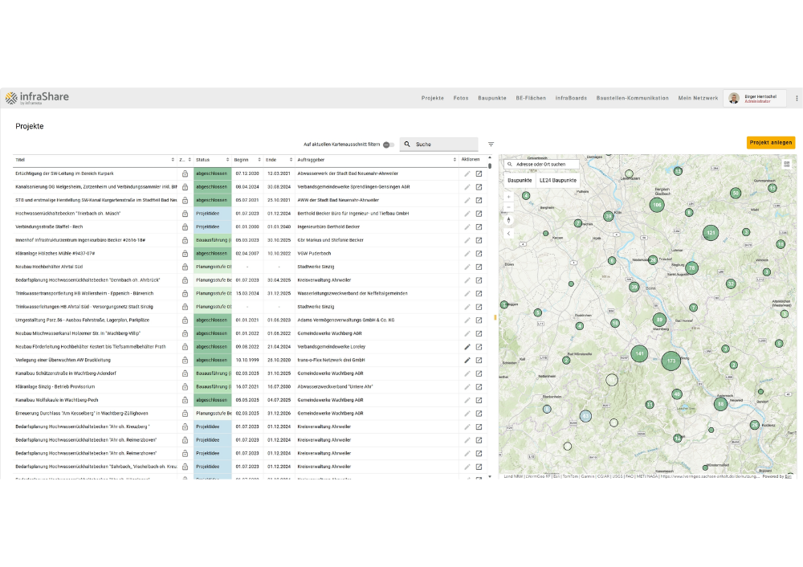Sort the table by Beginn date
The width and height of the screenshot is (803, 567).
(259, 160)
